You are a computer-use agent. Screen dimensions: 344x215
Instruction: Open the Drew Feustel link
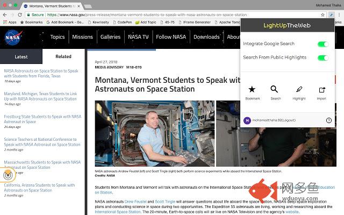point(135,202)
